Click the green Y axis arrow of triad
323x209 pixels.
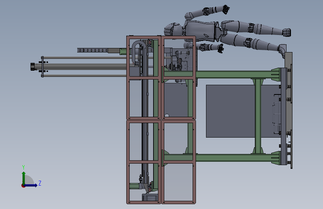[x=24, y=178]
